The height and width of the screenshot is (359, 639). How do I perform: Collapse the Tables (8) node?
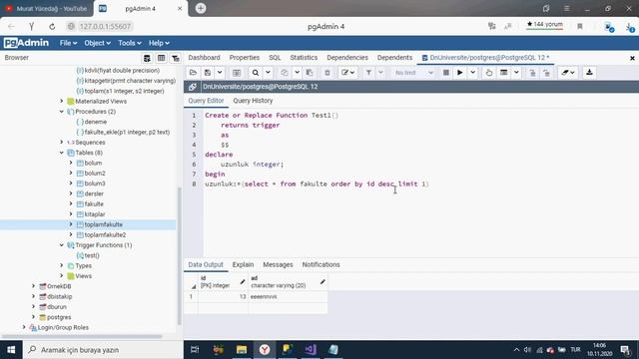pyautogui.click(x=62, y=153)
